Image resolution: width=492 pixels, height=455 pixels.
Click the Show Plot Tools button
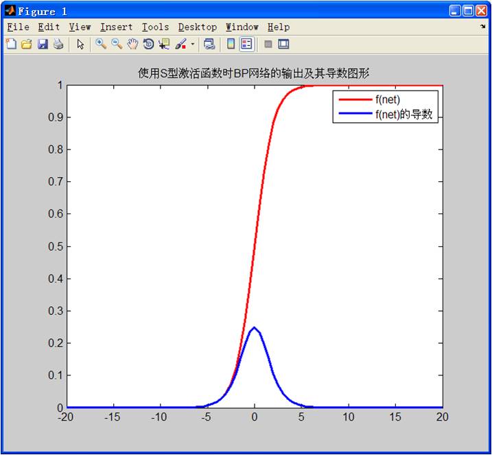[x=283, y=44]
